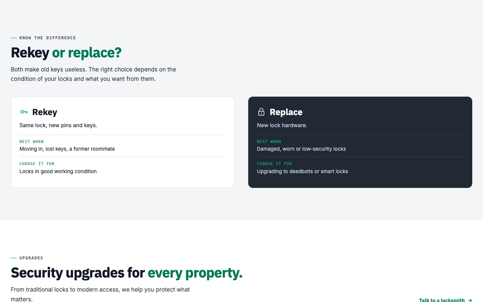Click 'Damaged, worn or low-security locks' text

point(302,149)
